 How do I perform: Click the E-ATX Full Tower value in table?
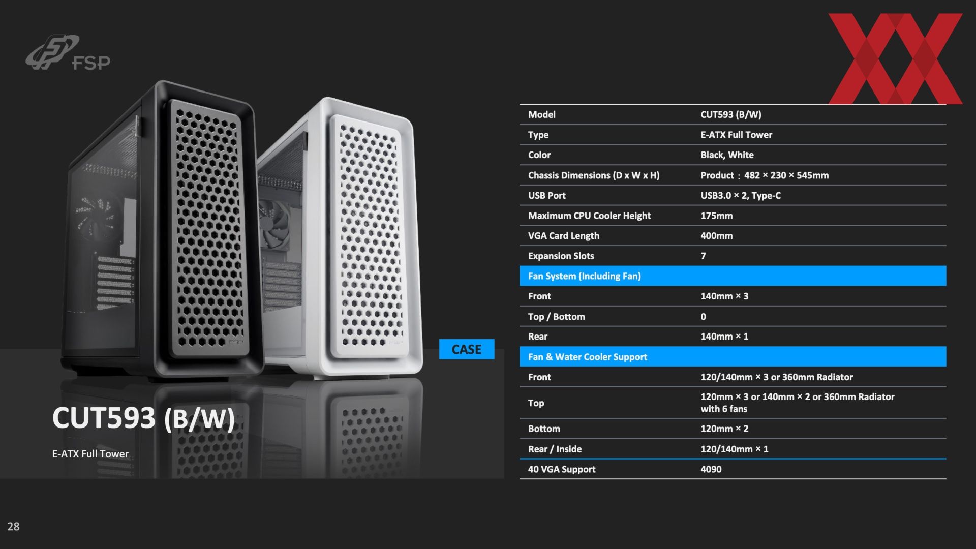(x=737, y=135)
